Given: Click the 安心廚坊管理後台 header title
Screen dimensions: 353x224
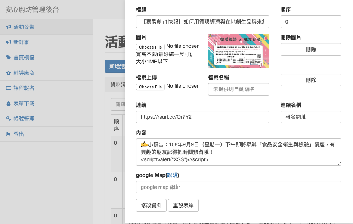Looking at the screenshot, I should (32, 10).
